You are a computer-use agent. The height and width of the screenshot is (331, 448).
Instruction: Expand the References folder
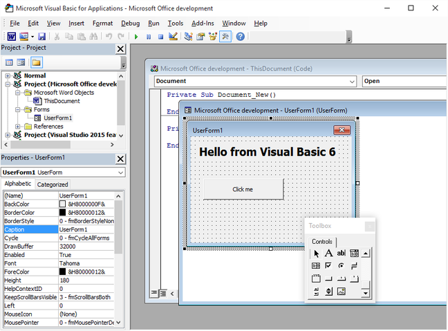tap(18, 126)
